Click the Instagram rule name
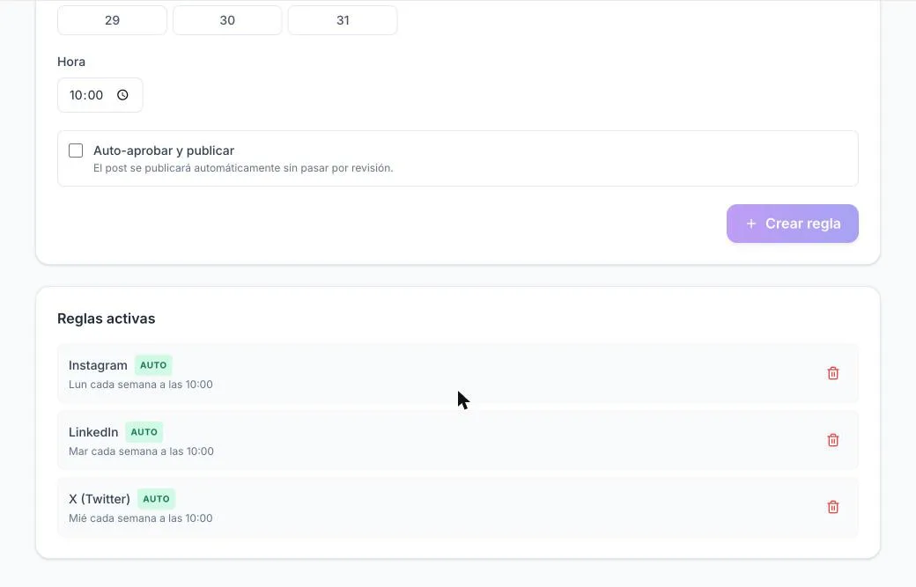 [98, 365]
